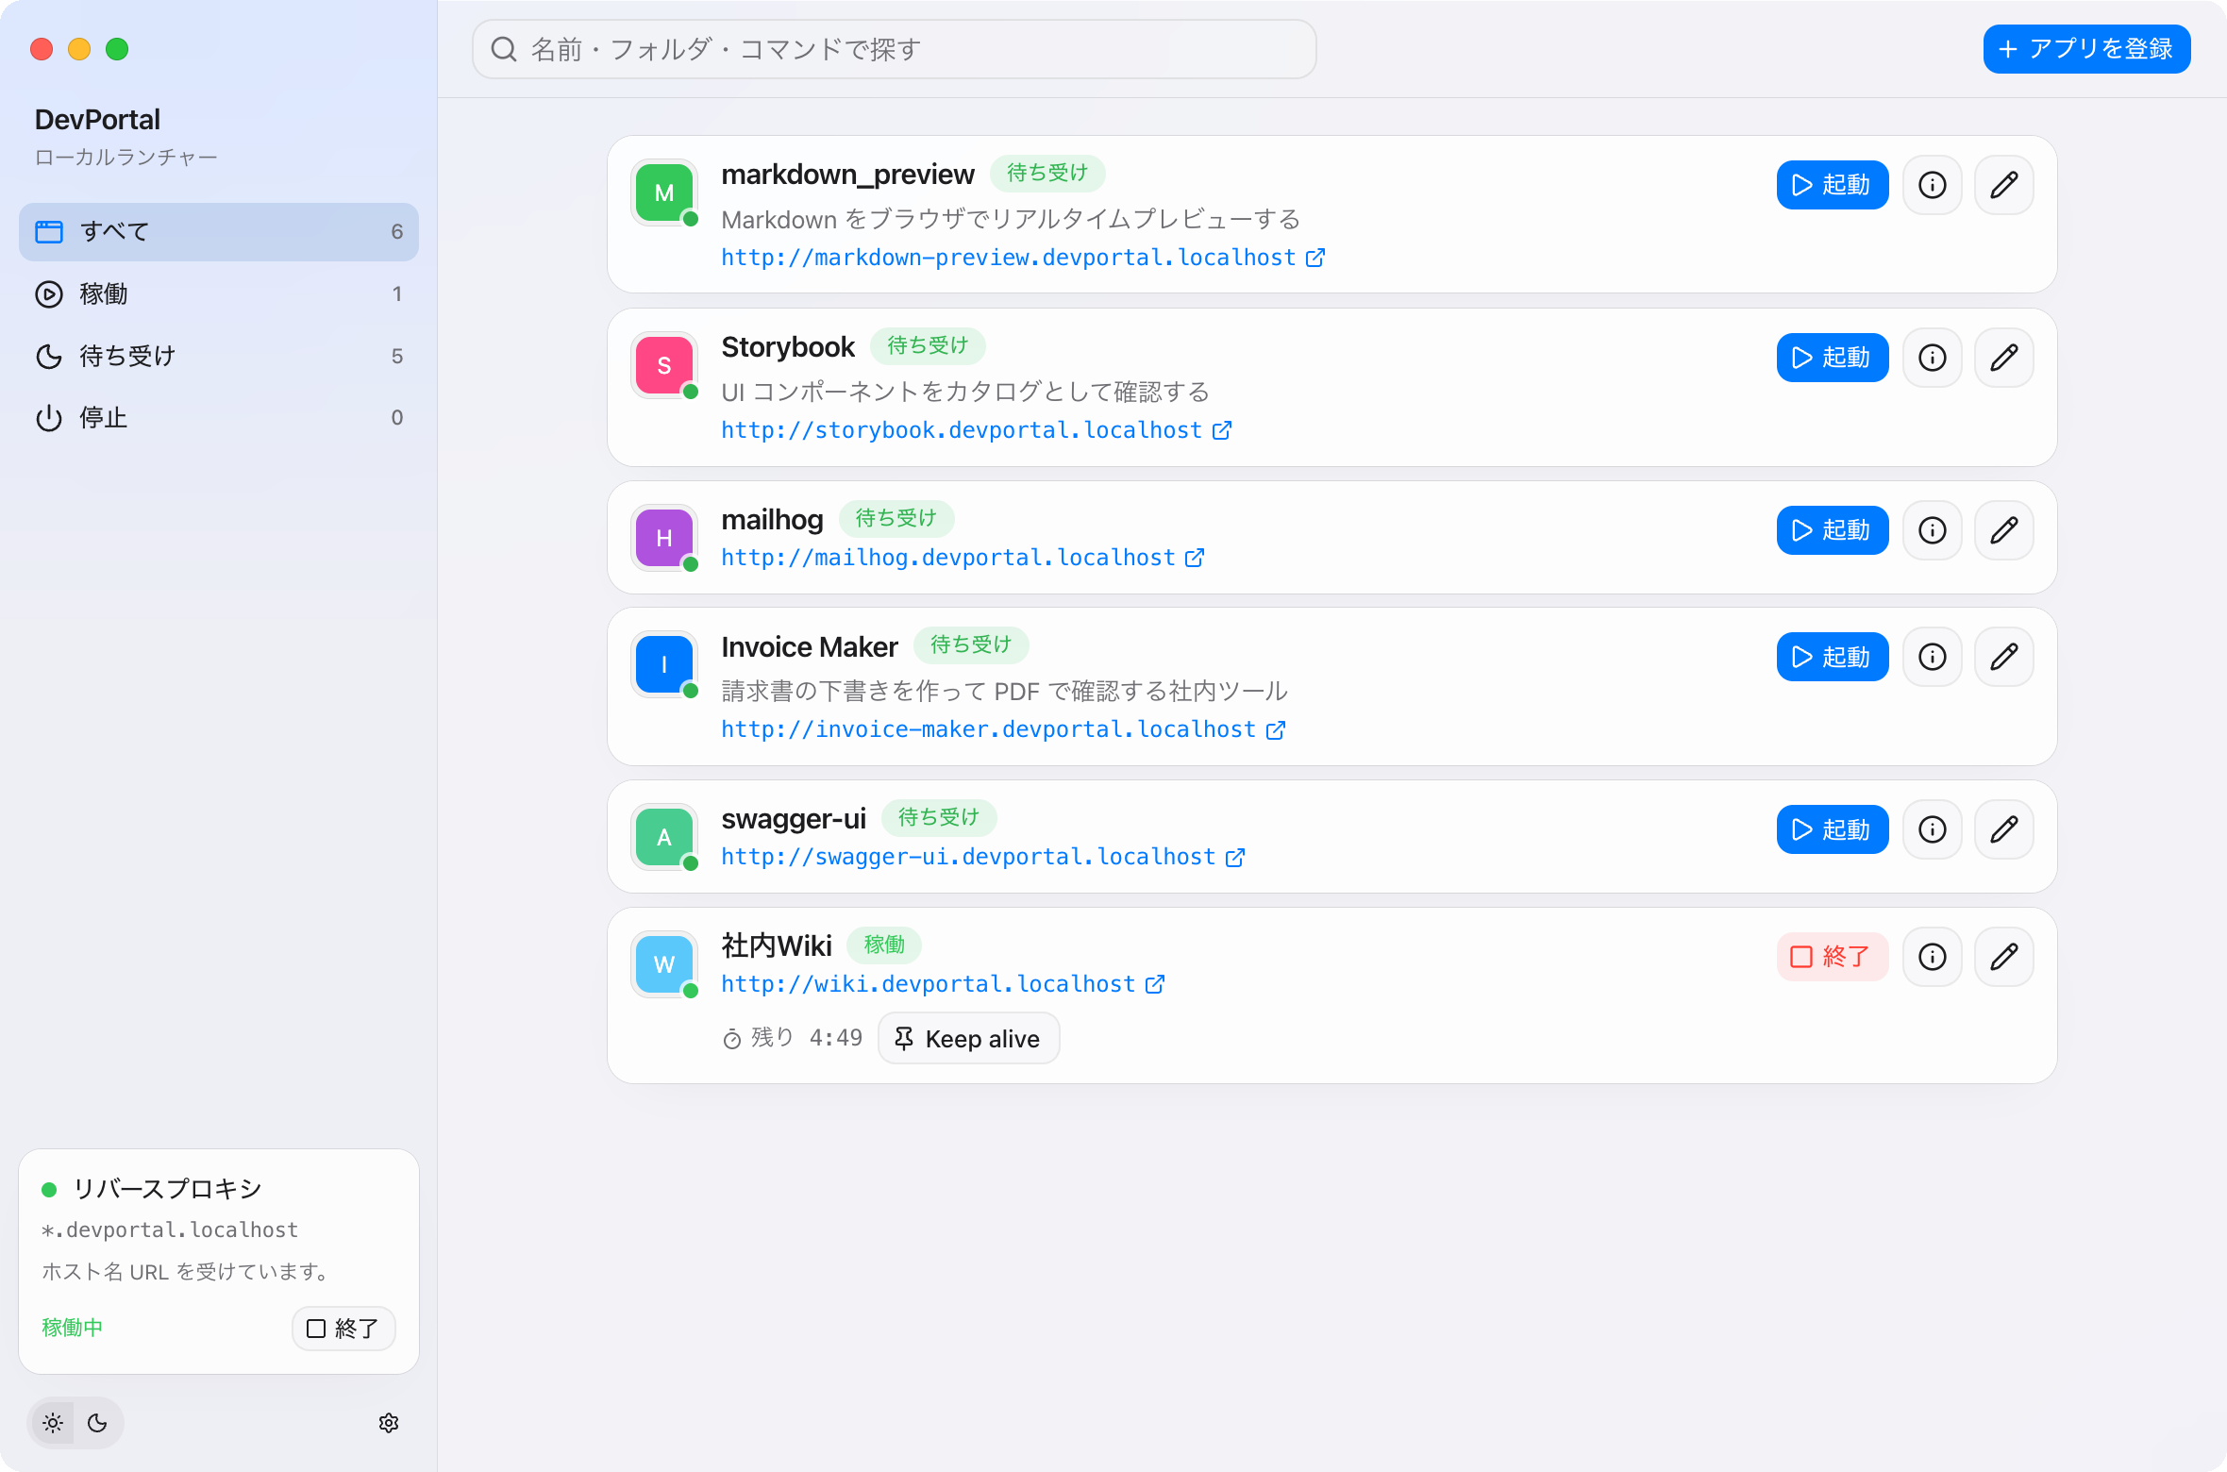Open http://wiki.devportal.localhost link
Image resolution: width=2227 pixels, height=1472 pixels.
point(929,984)
